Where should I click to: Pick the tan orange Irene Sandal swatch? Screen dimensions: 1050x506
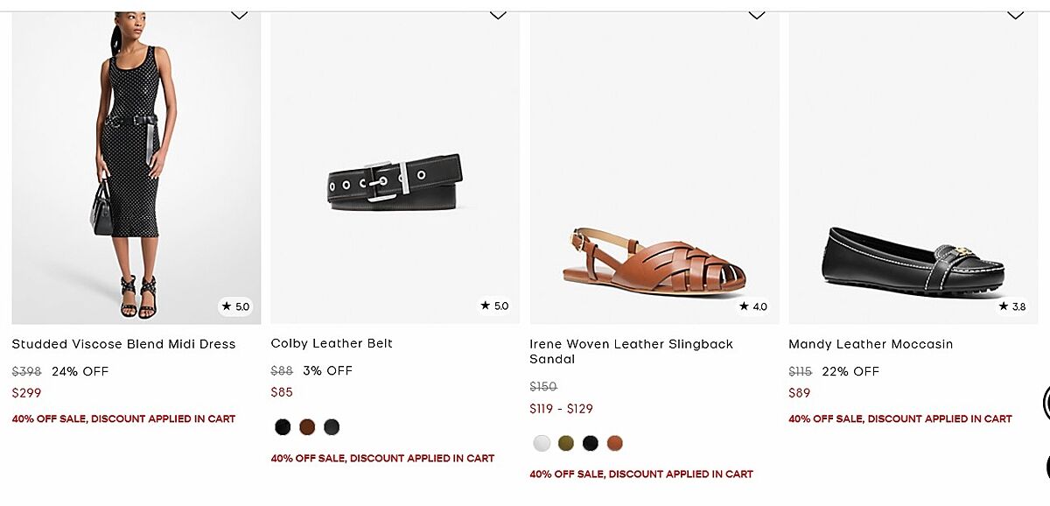click(x=615, y=443)
